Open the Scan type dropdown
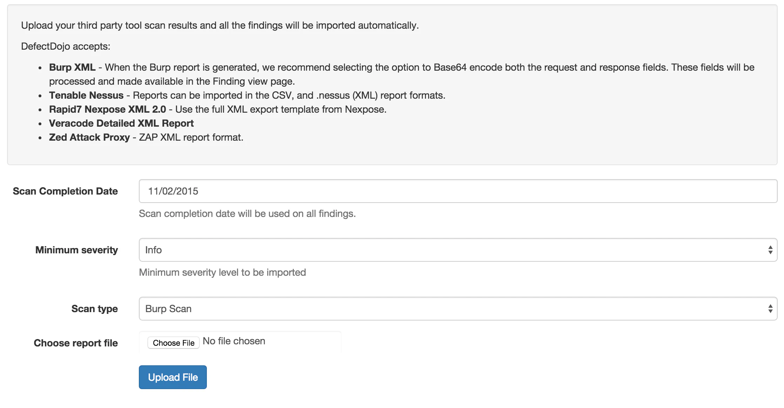This screenshot has height=408, width=784. (x=456, y=308)
